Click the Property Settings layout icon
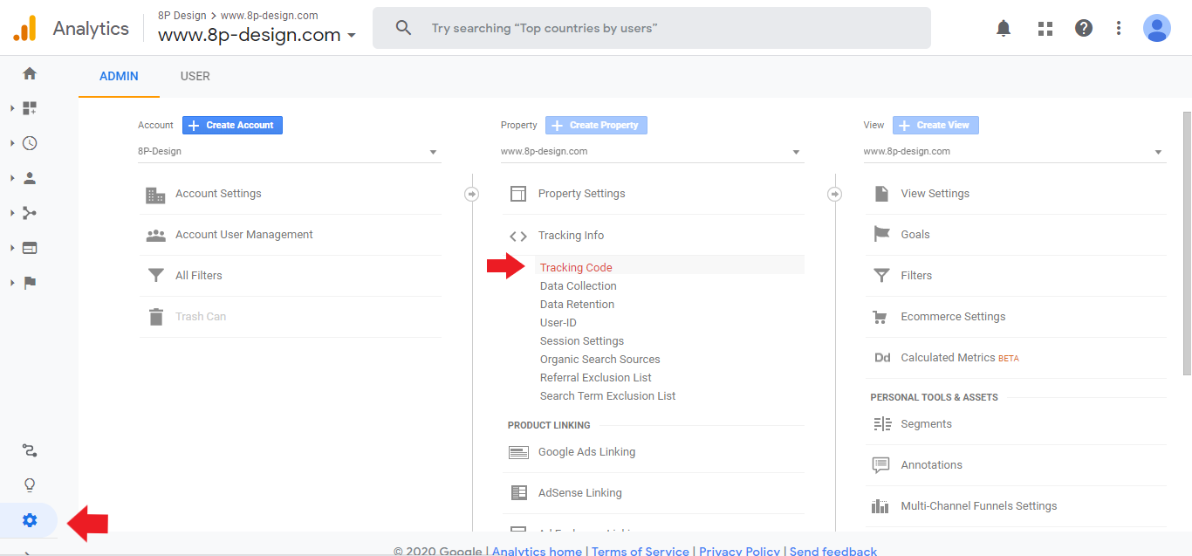The image size is (1192, 556). point(518,194)
